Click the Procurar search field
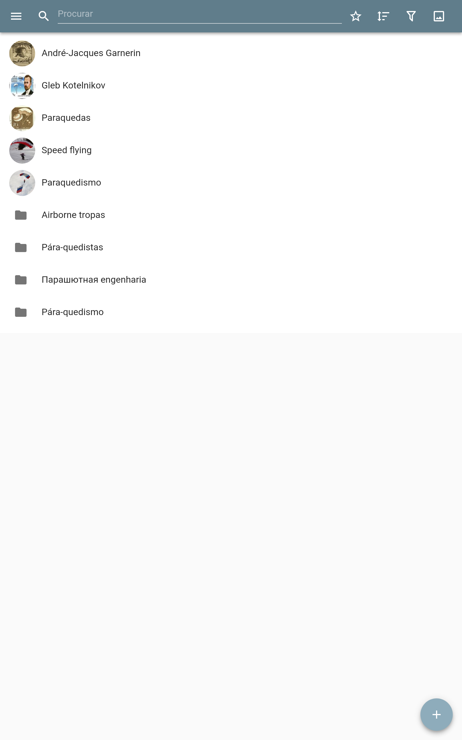The height and width of the screenshot is (740, 462). point(200,14)
